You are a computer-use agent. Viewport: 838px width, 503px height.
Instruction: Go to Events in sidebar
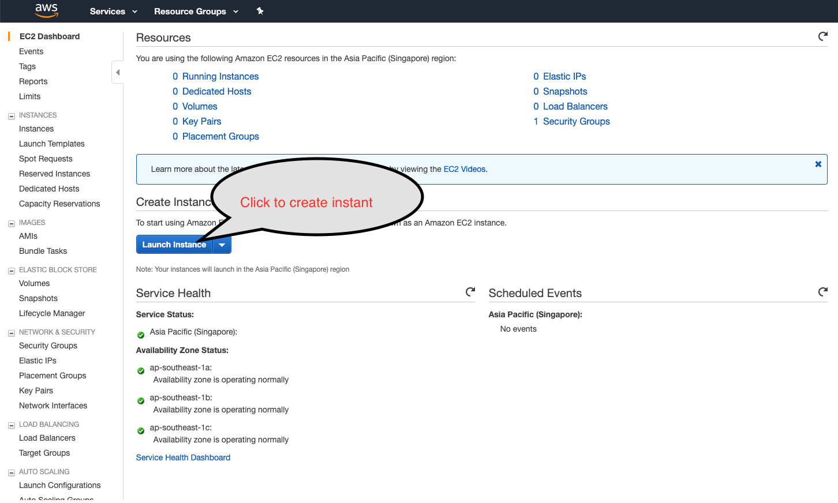tap(31, 51)
